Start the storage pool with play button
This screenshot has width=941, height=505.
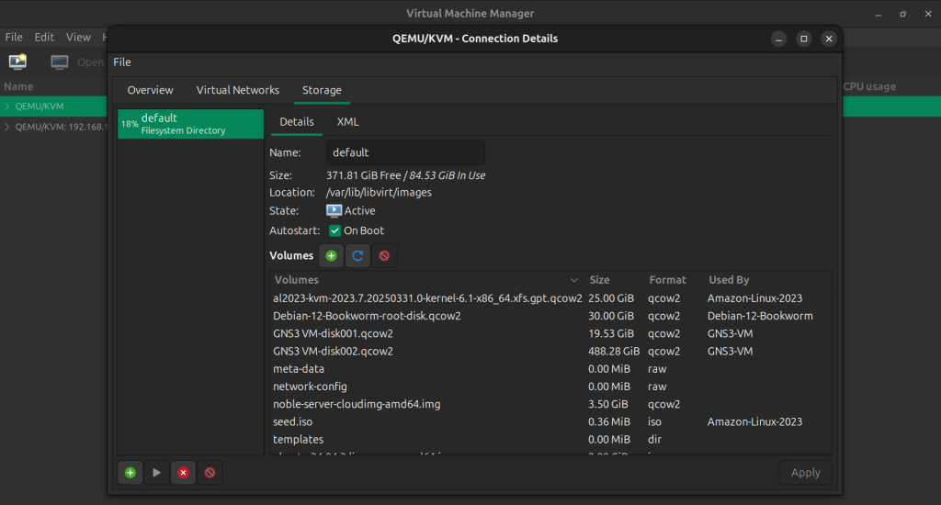click(x=156, y=473)
